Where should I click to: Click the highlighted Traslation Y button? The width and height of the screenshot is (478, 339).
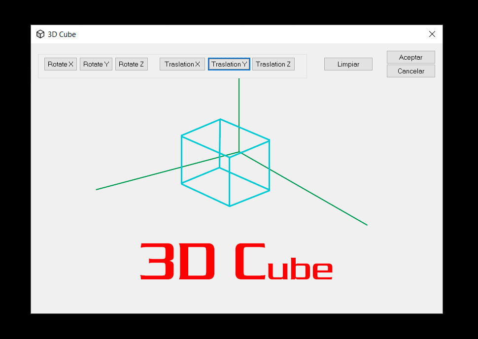pos(229,64)
